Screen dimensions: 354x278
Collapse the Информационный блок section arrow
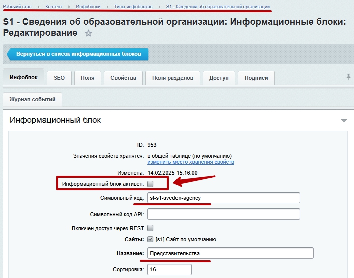tap(344, 120)
